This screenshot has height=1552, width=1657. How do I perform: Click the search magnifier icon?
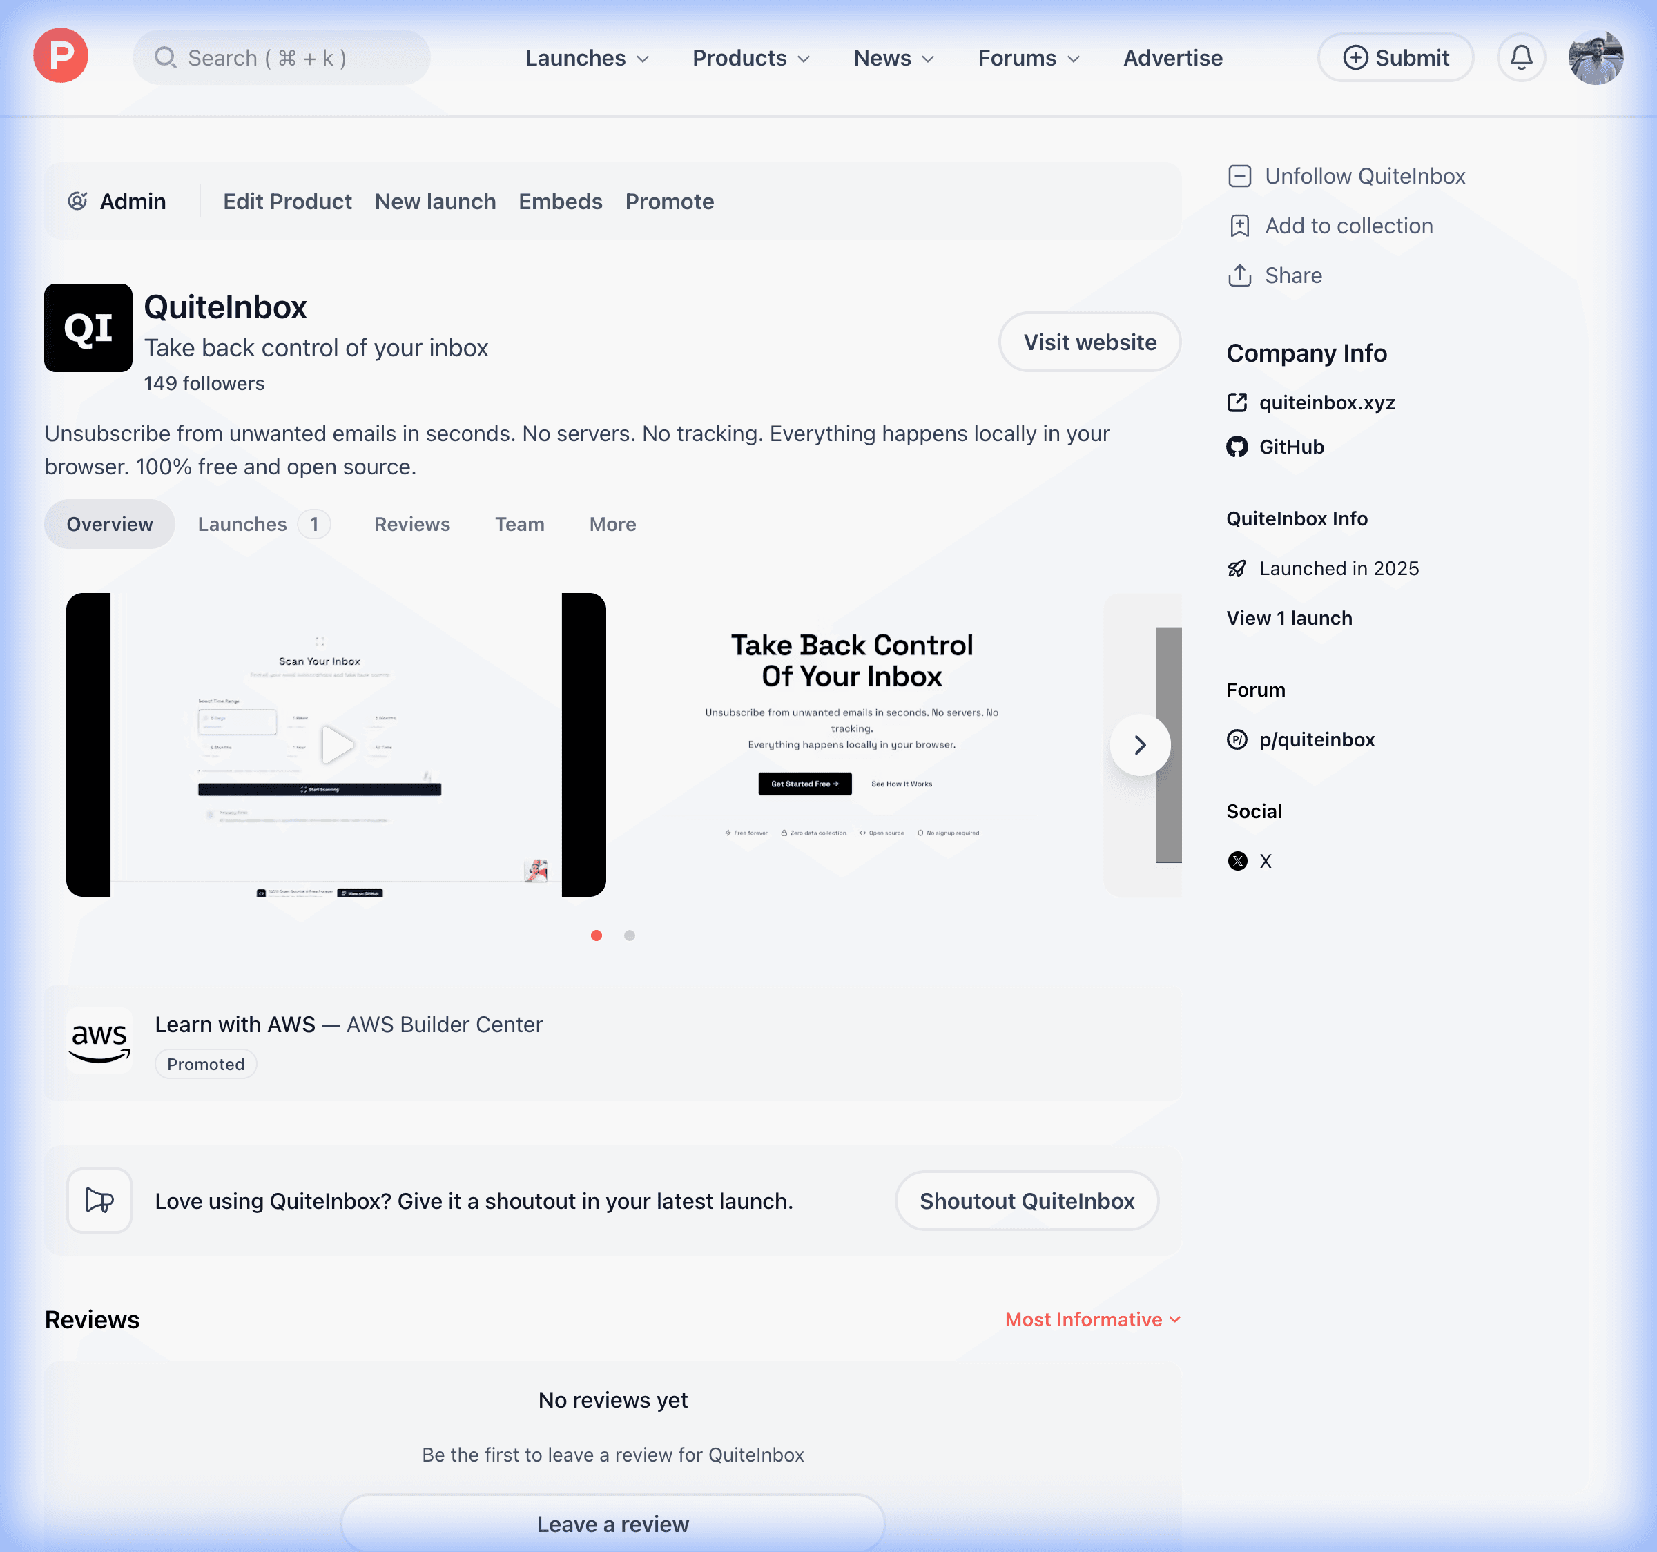point(166,57)
